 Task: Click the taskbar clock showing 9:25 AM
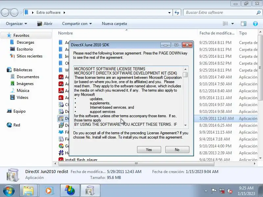[x=246, y=191]
